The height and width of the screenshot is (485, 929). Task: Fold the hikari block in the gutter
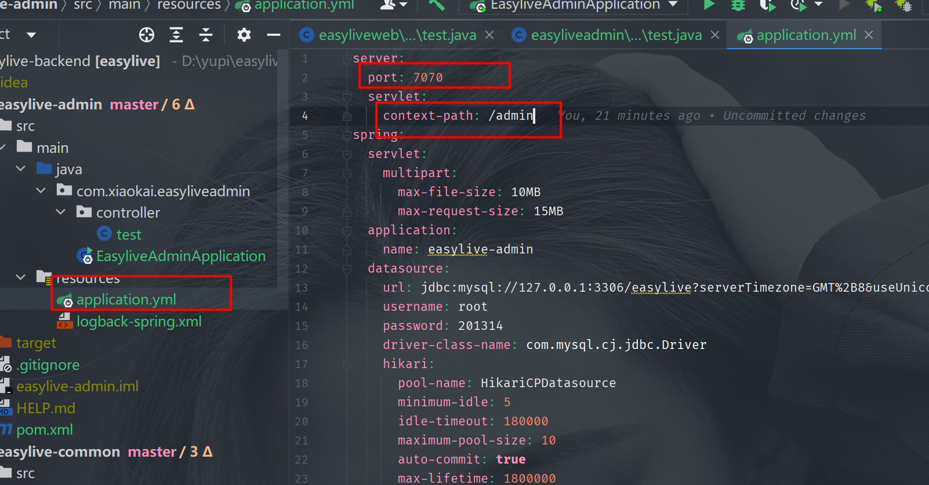347,364
